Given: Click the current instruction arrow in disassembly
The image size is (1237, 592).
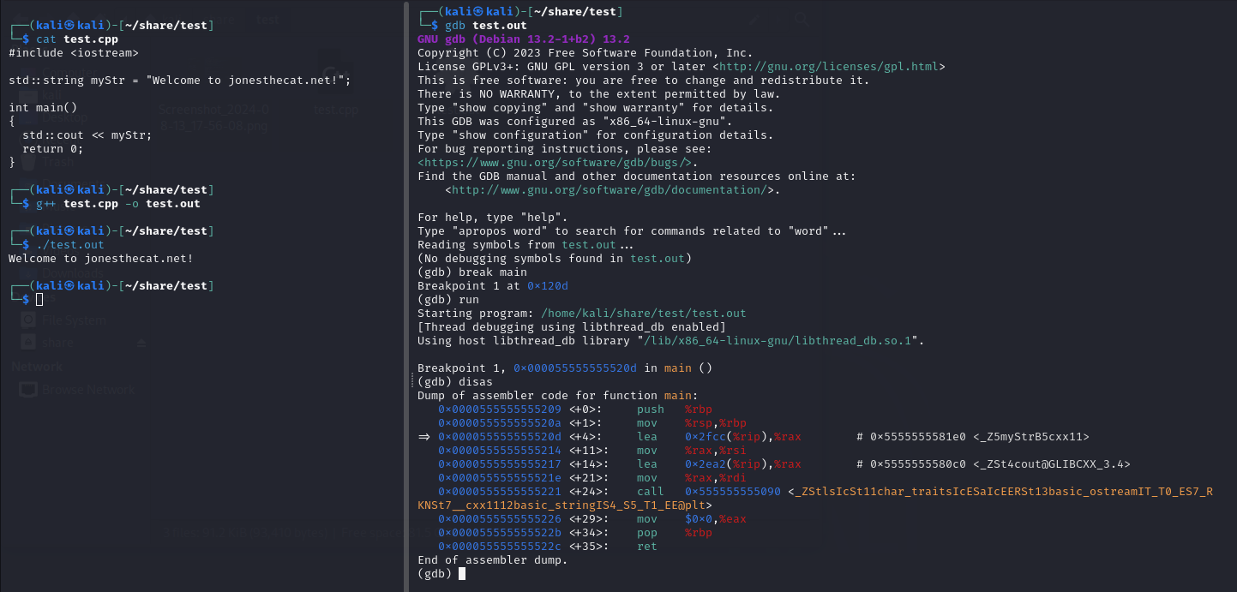Looking at the screenshot, I should pos(423,437).
